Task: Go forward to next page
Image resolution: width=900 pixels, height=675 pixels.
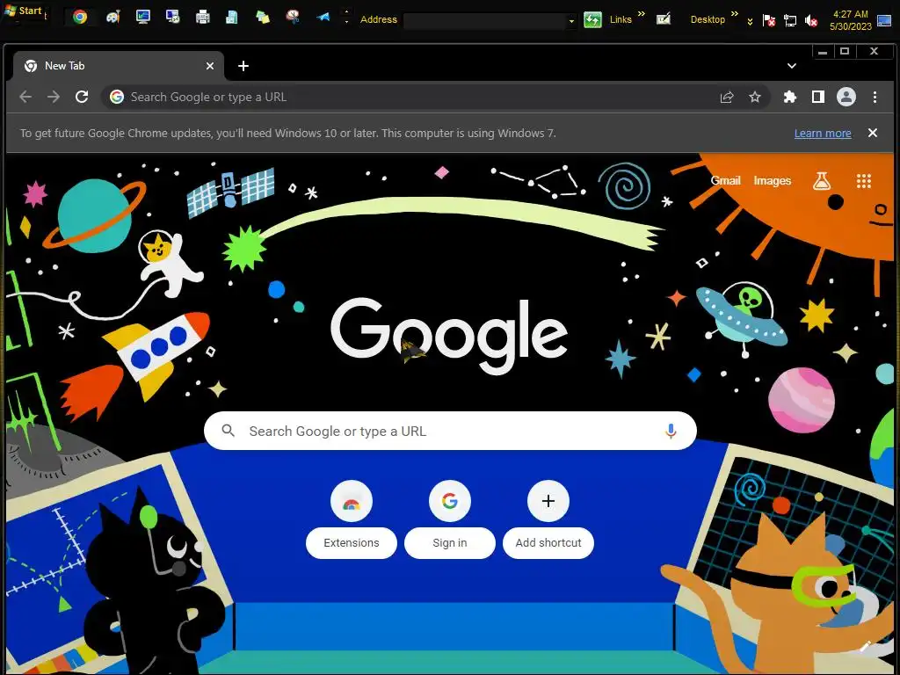Action: [x=54, y=97]
